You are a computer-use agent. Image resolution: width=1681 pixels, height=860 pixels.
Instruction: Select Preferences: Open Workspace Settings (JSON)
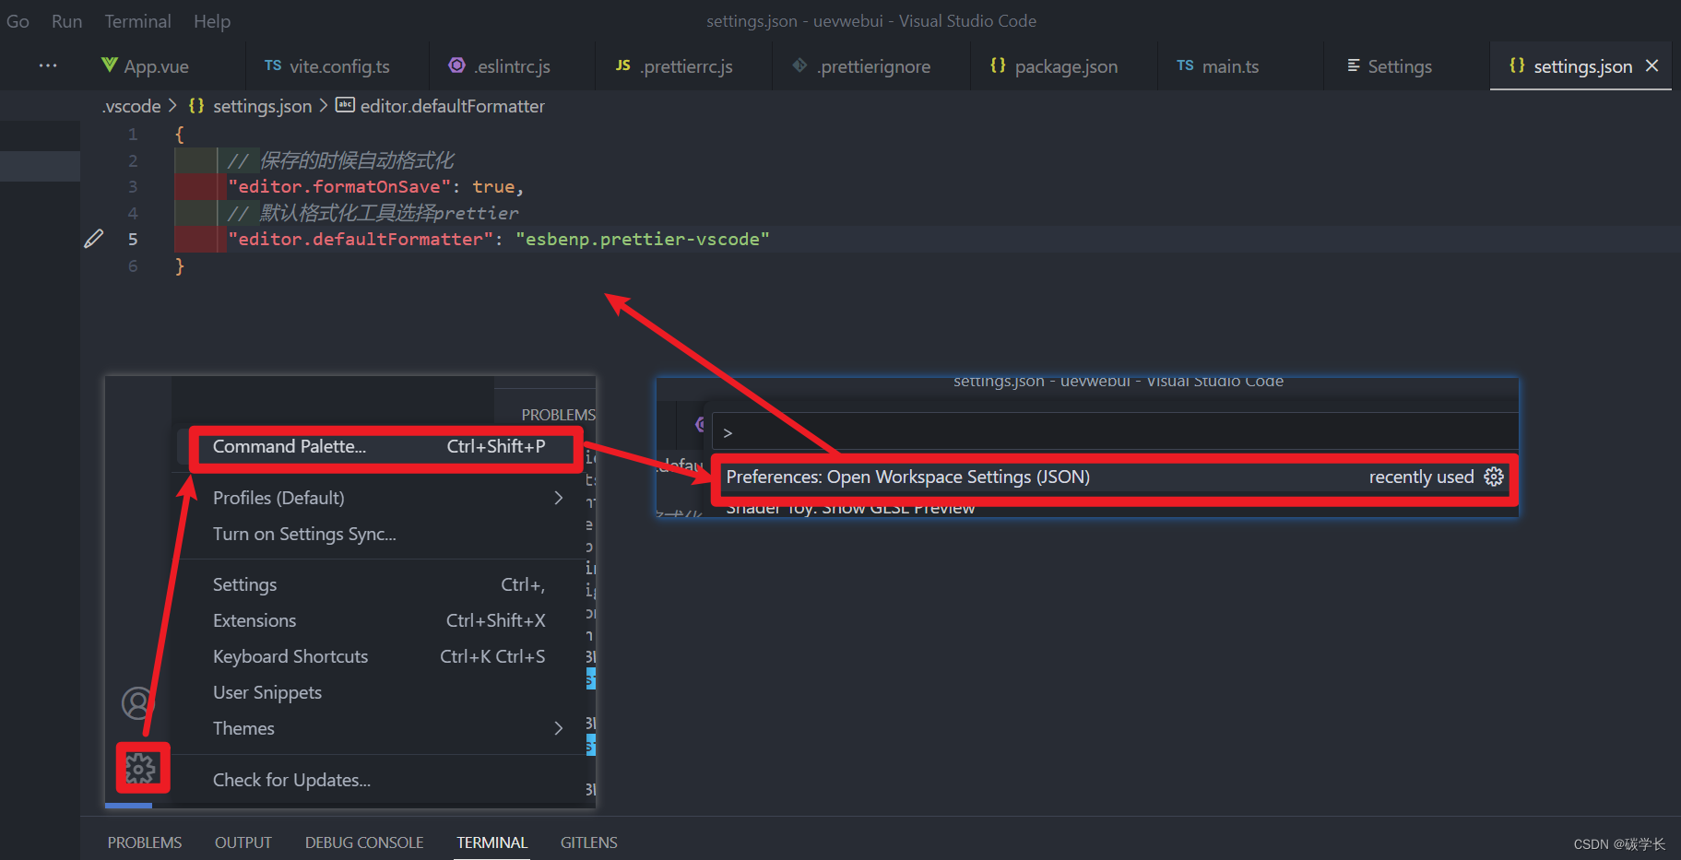click(1115, 477)
